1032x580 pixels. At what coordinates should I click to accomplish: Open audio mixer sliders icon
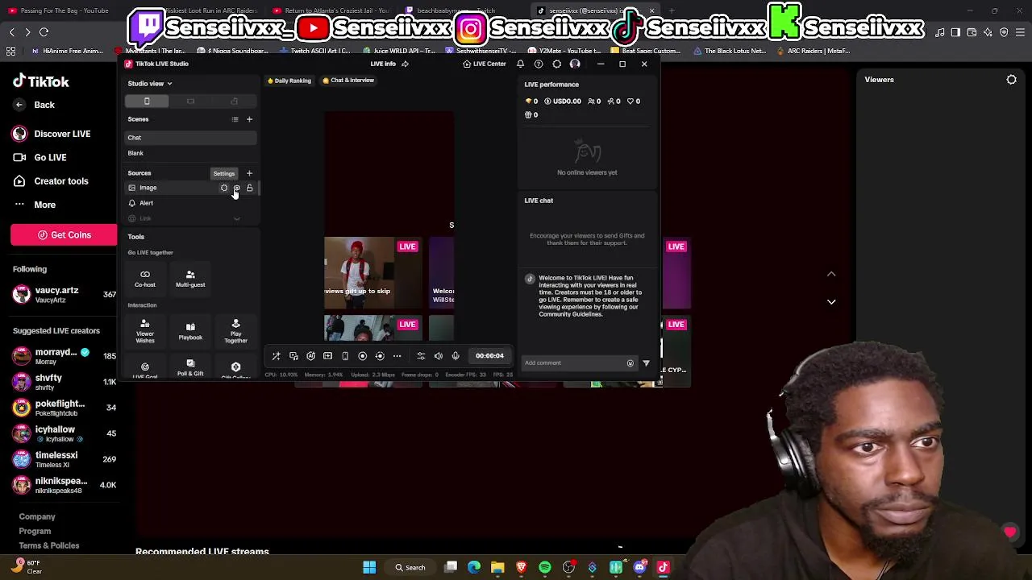(421, 356)
